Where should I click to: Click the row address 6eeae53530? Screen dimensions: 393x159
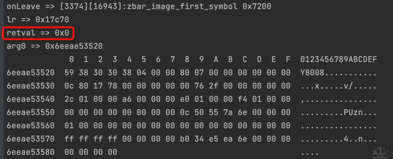[30, 86]
